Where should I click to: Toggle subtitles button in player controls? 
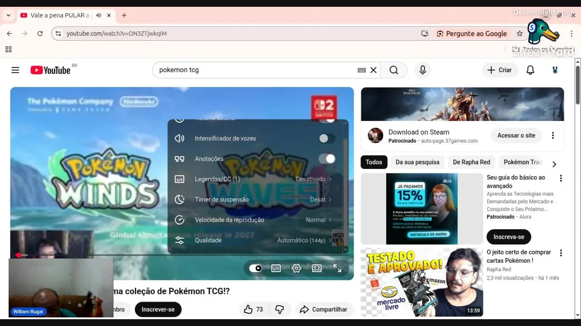click(276, 268)
